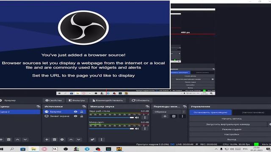Open the Обрезка transition dropdown
The width and height of the screenshot is (271, 152).
169,112
